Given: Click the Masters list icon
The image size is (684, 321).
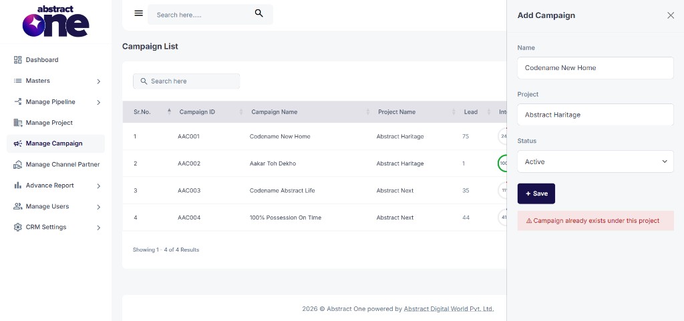Looking at the screenshot, I should tap(18, 81).
